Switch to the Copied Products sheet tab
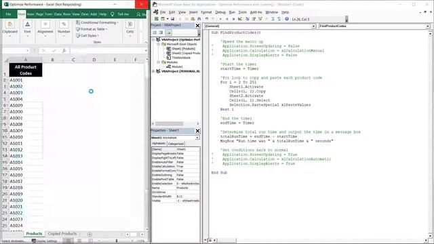 (62, 234)
